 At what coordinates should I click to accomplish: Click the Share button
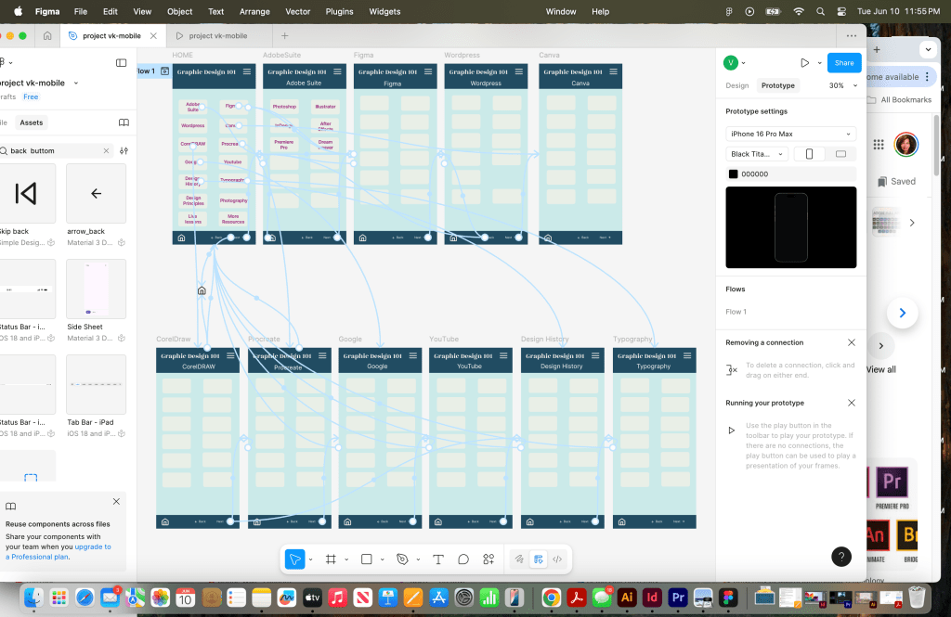[843, 63]
